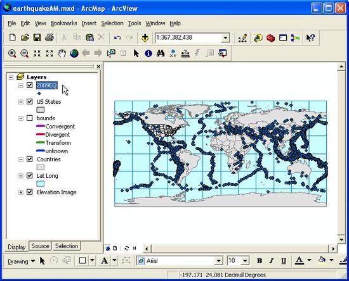Open the Drawing menu button
The image size is (349, 281).
(21, 261)
